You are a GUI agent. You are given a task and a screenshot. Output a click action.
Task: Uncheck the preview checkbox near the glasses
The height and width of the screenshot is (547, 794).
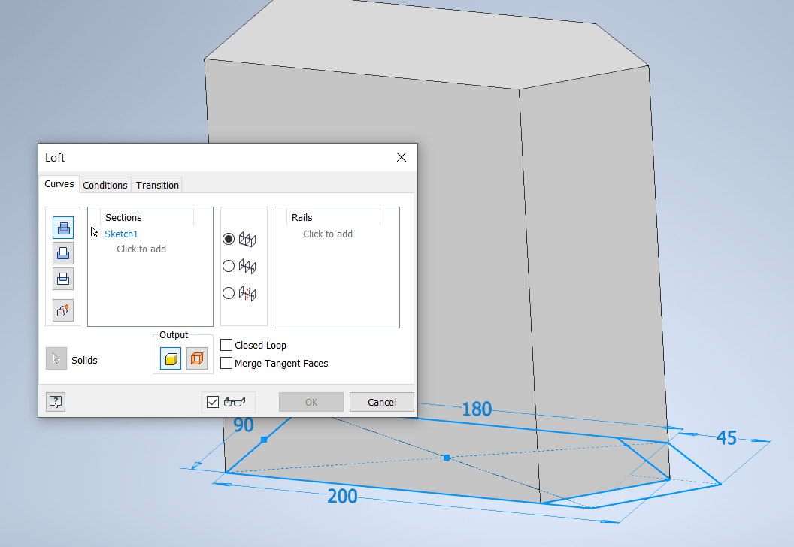212,401
